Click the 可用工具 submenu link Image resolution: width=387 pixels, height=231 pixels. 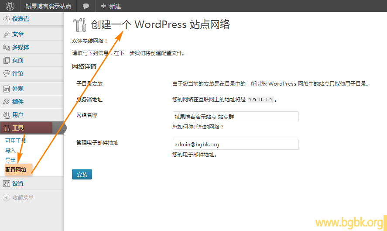coord(16,141)
